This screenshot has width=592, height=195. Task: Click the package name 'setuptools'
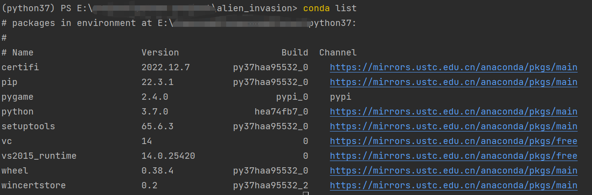[28, 127]
